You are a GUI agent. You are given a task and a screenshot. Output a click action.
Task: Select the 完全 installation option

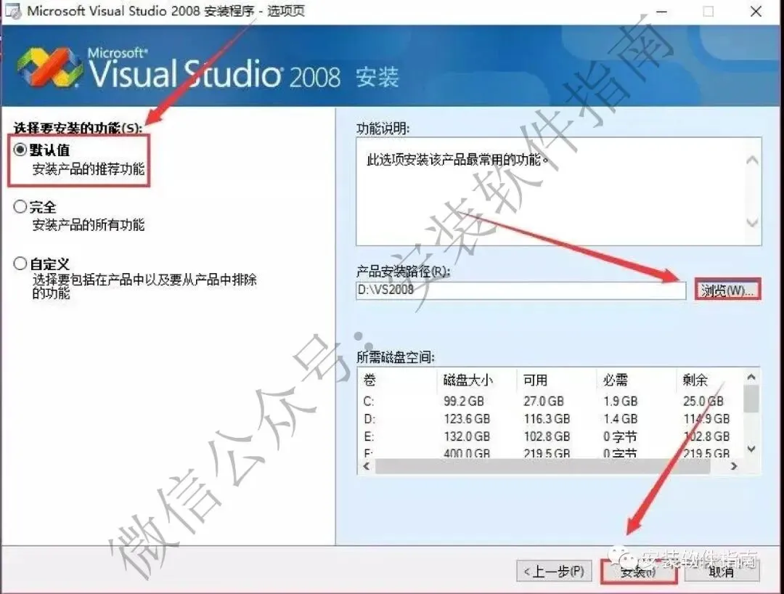[x=20, y=206]
